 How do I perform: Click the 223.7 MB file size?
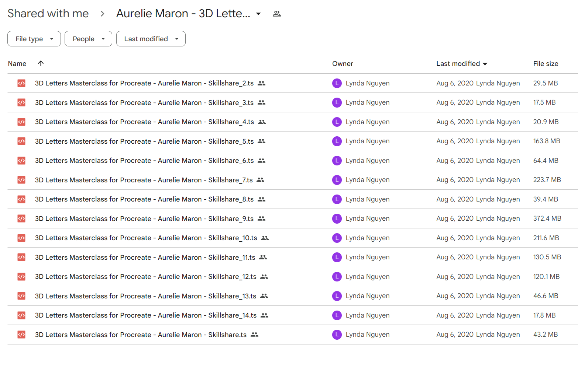pos(547,180)
